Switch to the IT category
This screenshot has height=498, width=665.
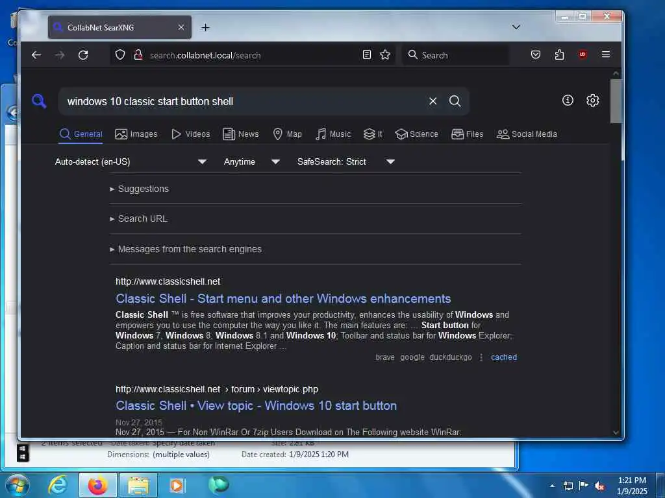(373, 134)
